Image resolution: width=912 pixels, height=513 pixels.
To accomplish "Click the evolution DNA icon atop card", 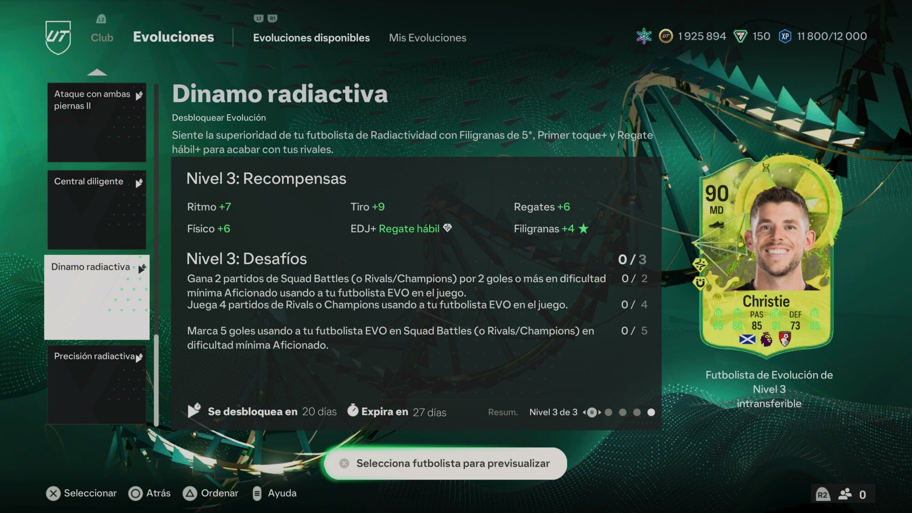I will (x=766, y=167).
